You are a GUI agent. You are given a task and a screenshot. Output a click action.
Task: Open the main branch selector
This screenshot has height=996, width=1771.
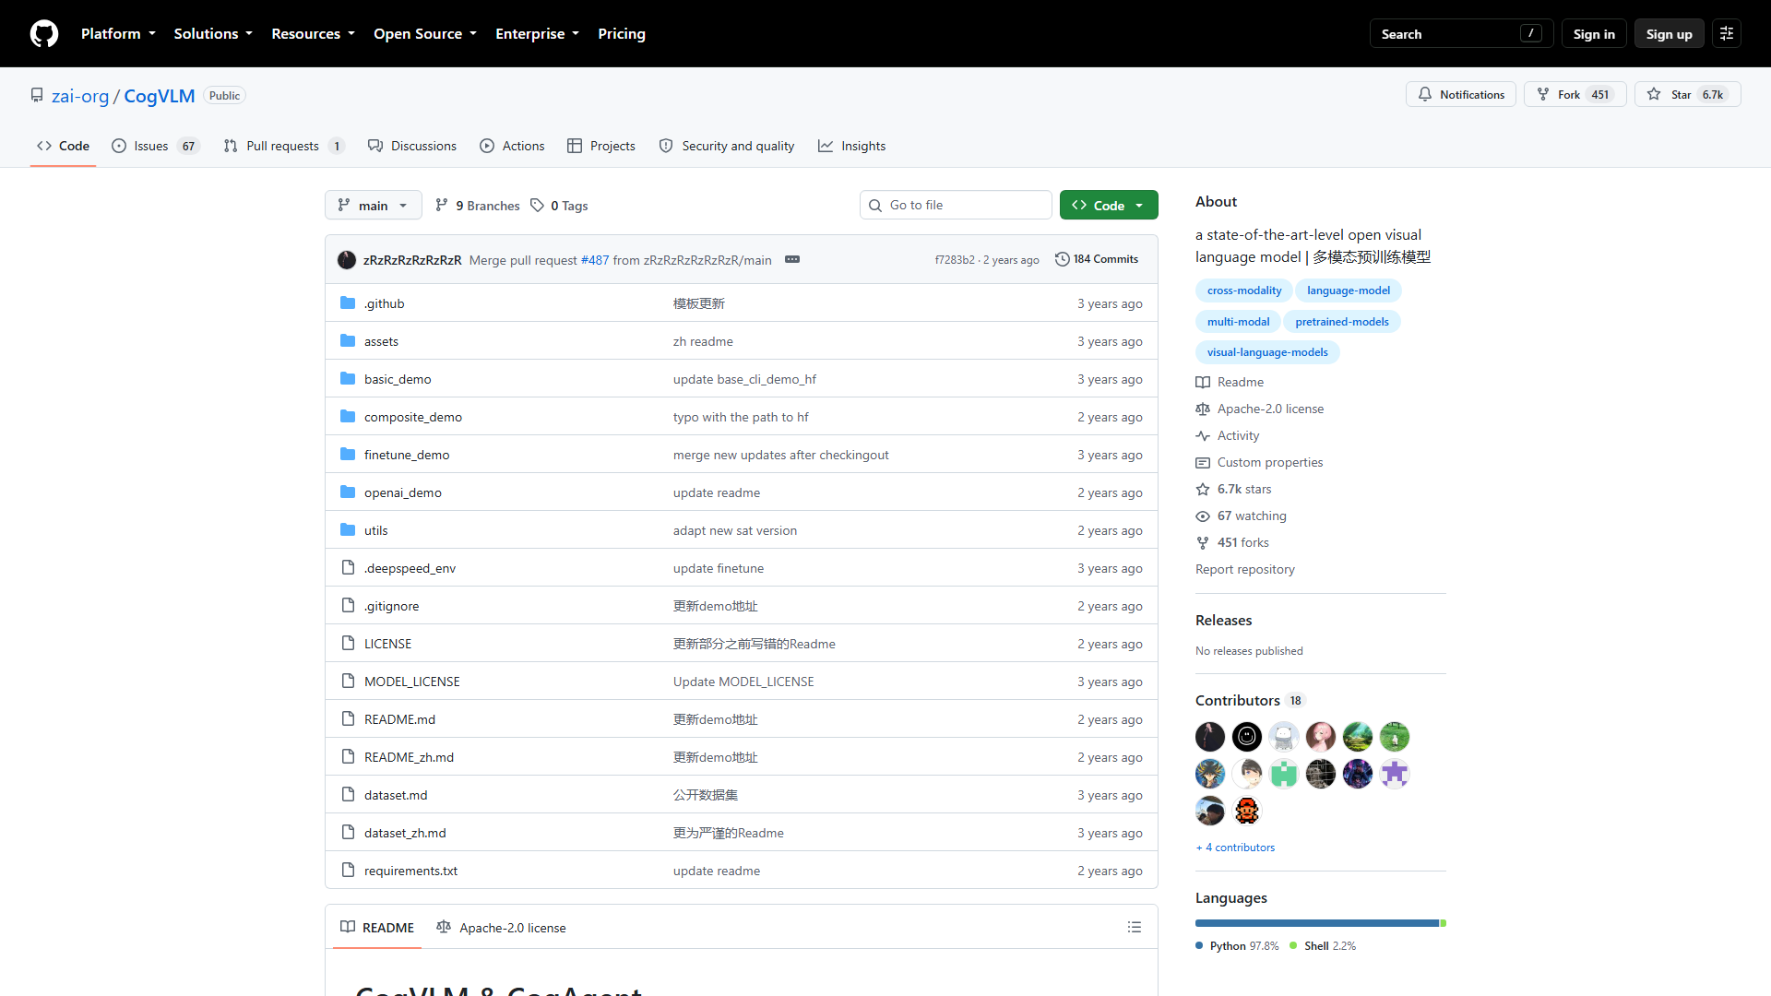tap(373, 205)
